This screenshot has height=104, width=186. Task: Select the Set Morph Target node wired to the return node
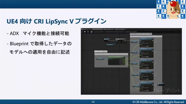pos(147,87)
